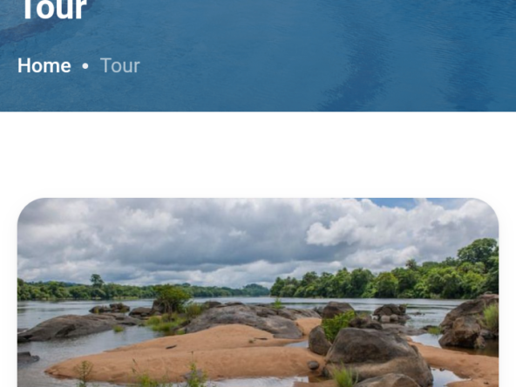
Task: Open the river landscape tour thumbnail
Action: point(258,293)
